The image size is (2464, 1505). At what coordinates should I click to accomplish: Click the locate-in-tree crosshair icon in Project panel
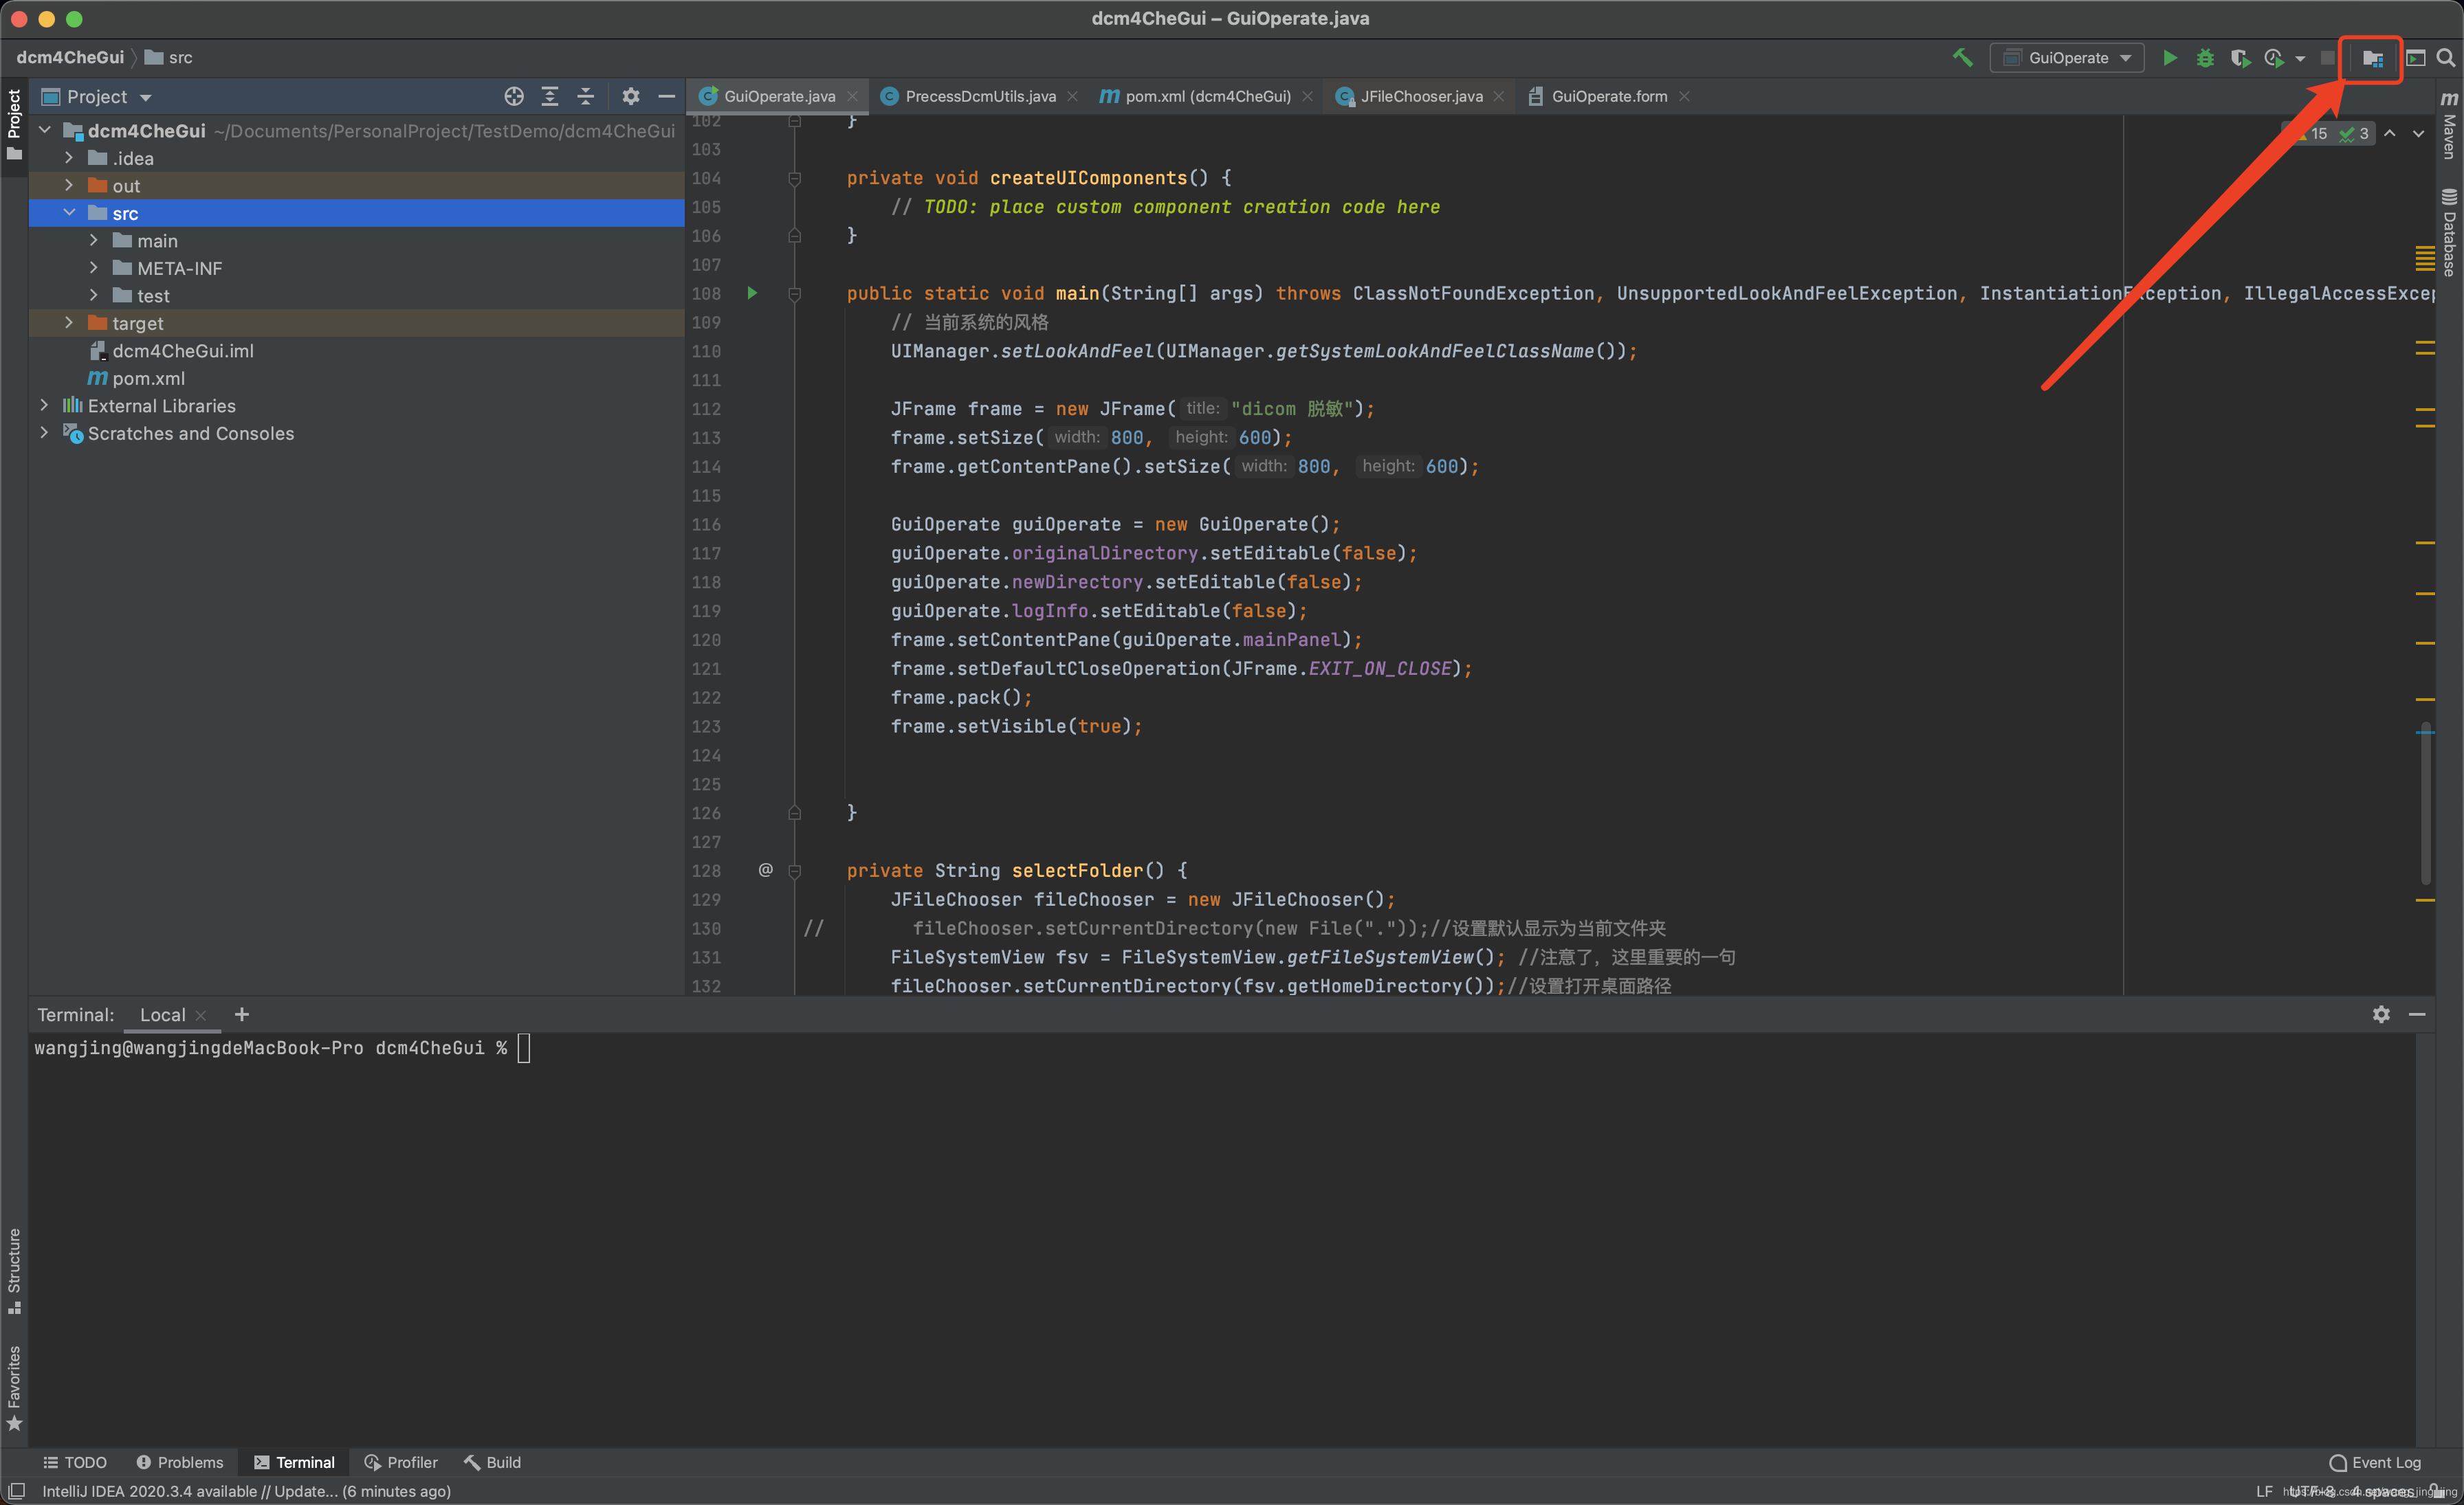[x=514, y=97]
